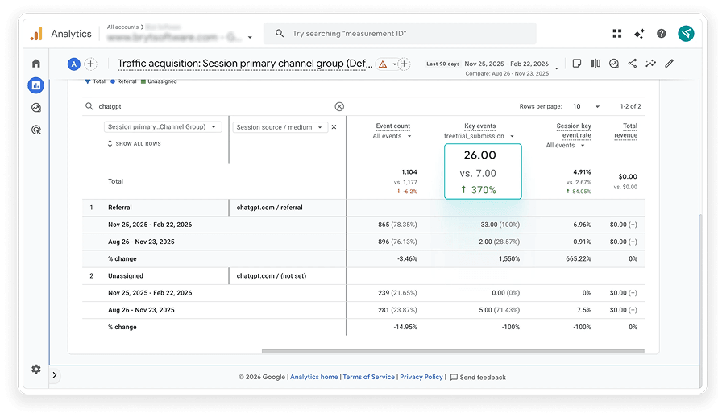Click the Send feedback button
The height and width of the screenshot is (417, 718).
478,378
